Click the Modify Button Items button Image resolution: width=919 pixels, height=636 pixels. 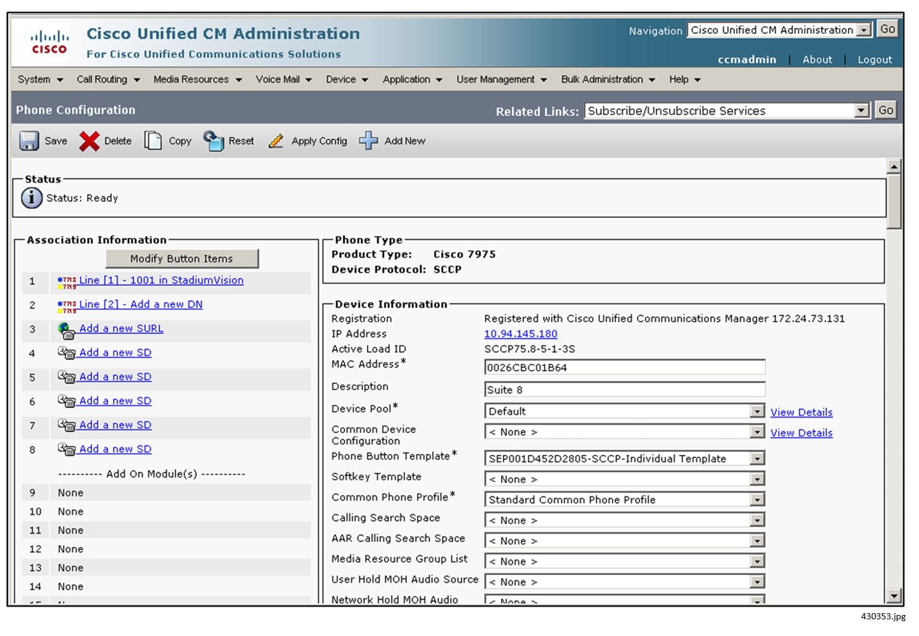point(182,259)
